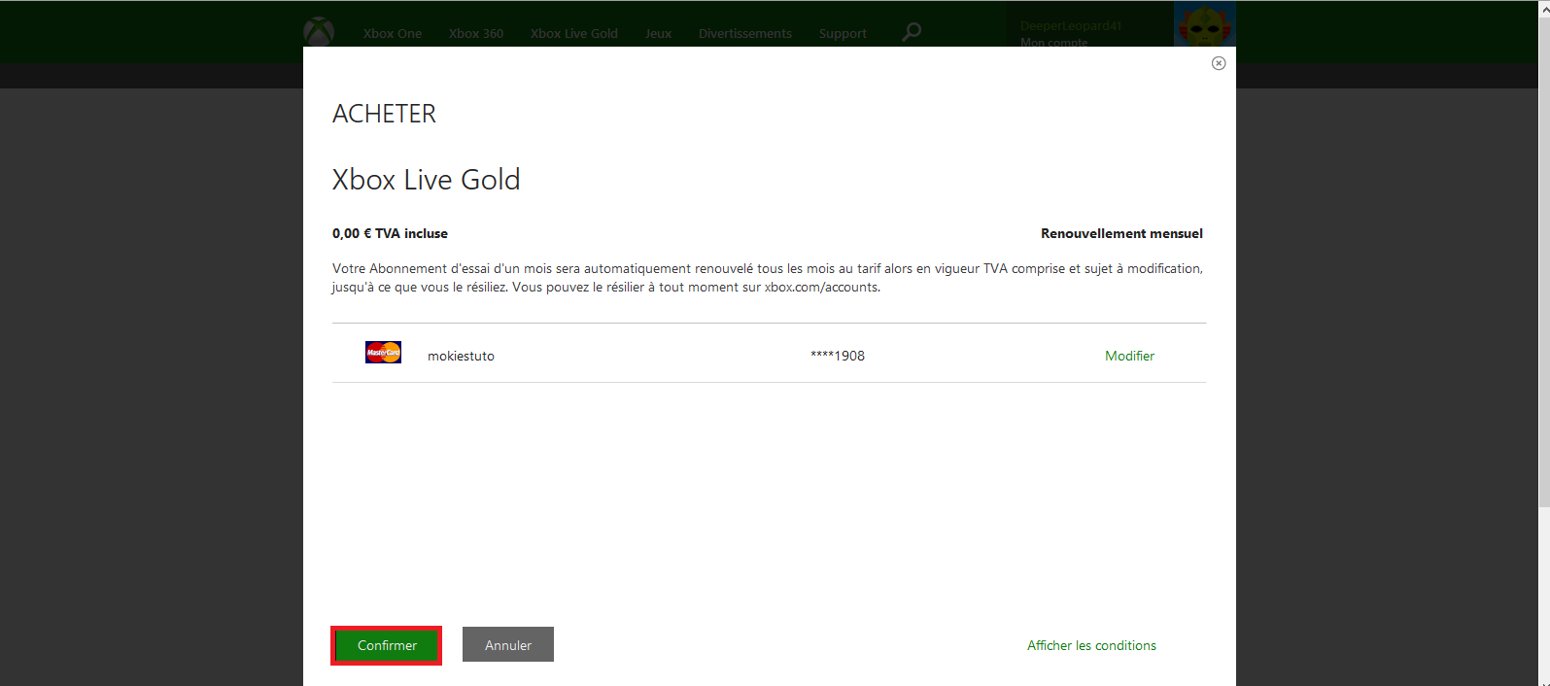The height and width of the screenshot is (686, 1550).
Task: Click the scrollbar up arrow
Action: 1543,8
